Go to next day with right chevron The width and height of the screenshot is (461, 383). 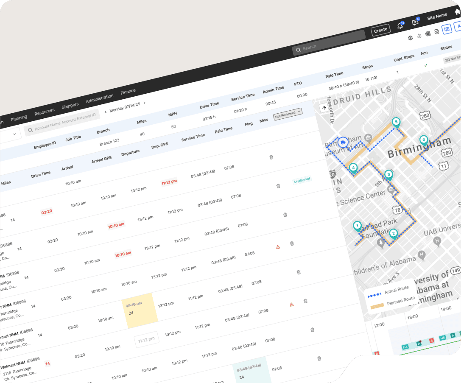point(144,103)
